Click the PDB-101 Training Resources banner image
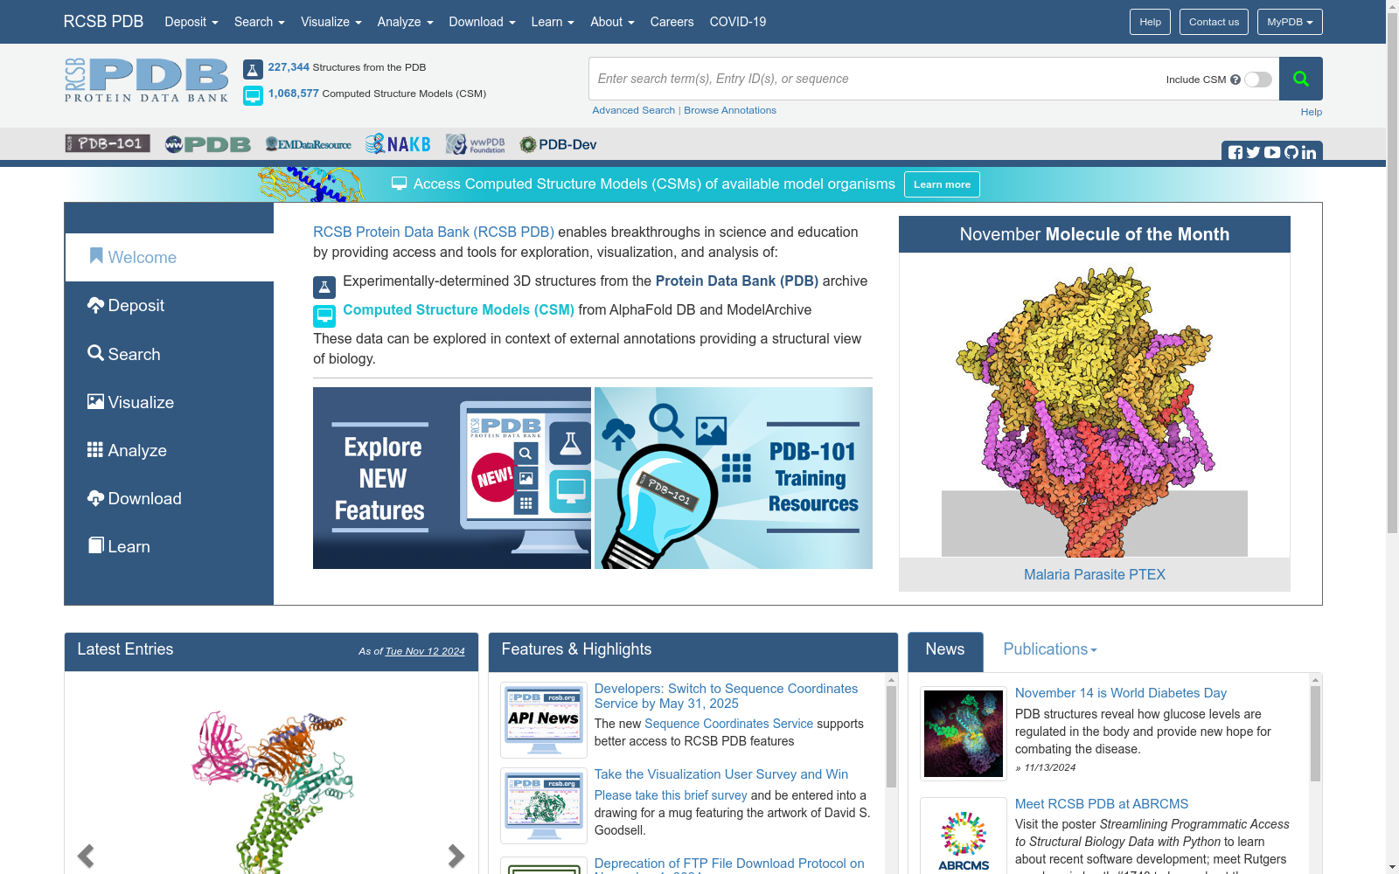The image size is (1399, 874). 734,478
